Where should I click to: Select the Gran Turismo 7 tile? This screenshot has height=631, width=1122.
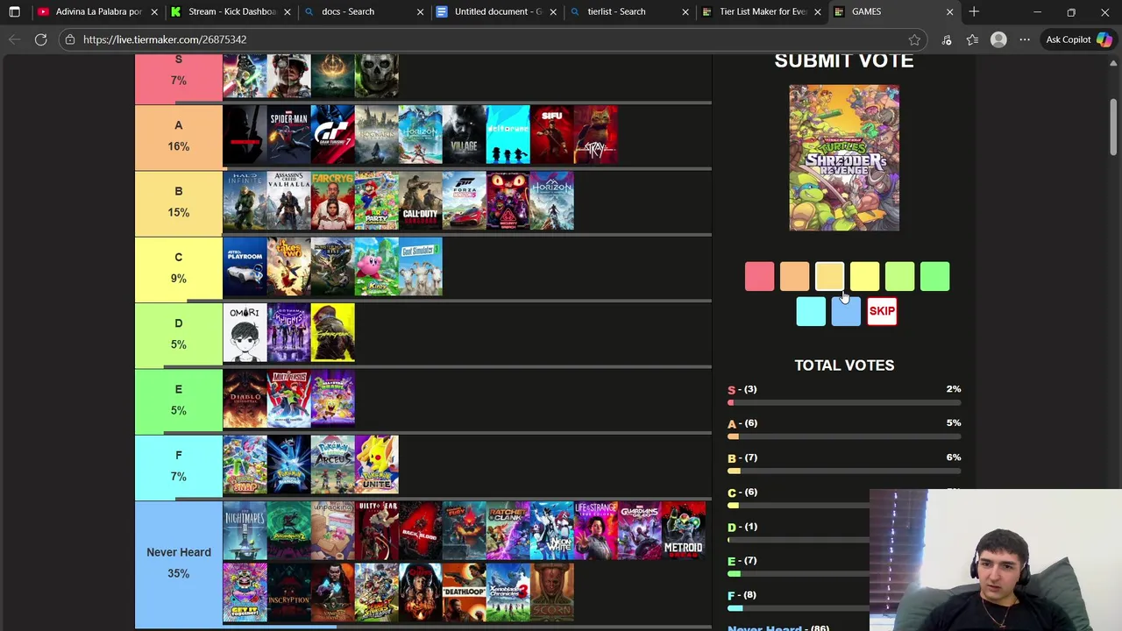pyautogui.click(x=332, y=135)
